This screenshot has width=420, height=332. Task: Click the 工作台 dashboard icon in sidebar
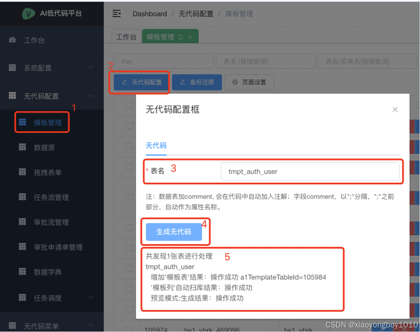12,40
